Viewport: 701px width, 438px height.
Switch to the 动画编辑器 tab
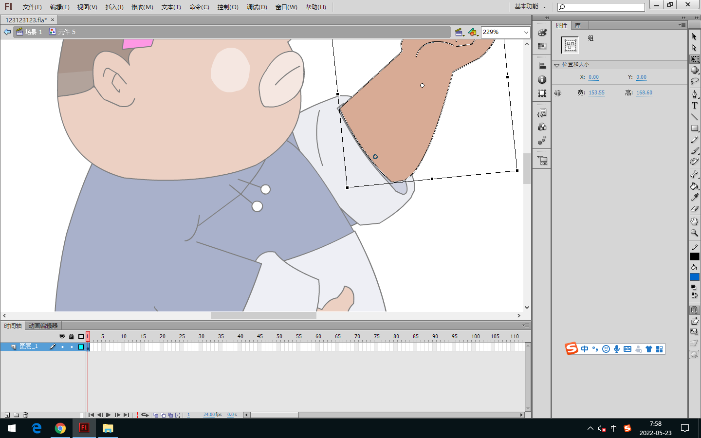[x=43, y=326]
